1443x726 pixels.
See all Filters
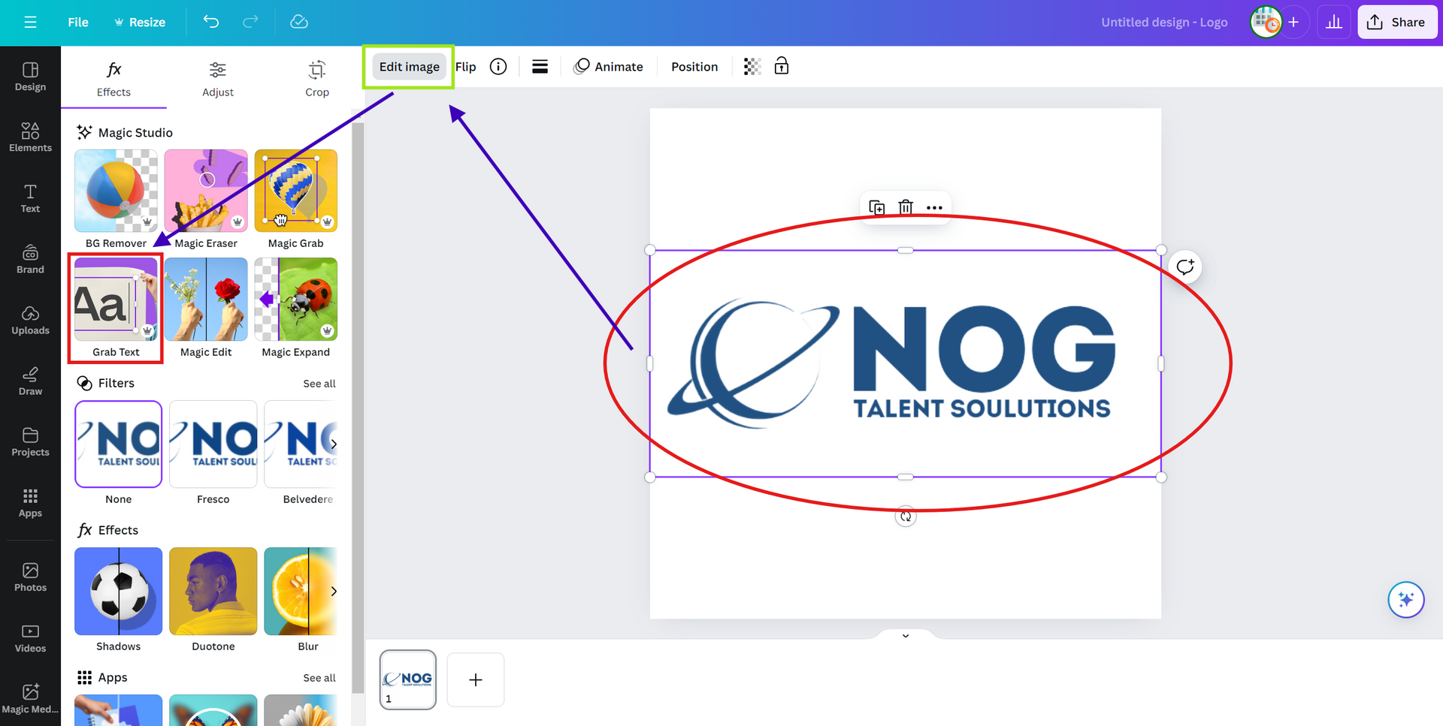[319, 384]
